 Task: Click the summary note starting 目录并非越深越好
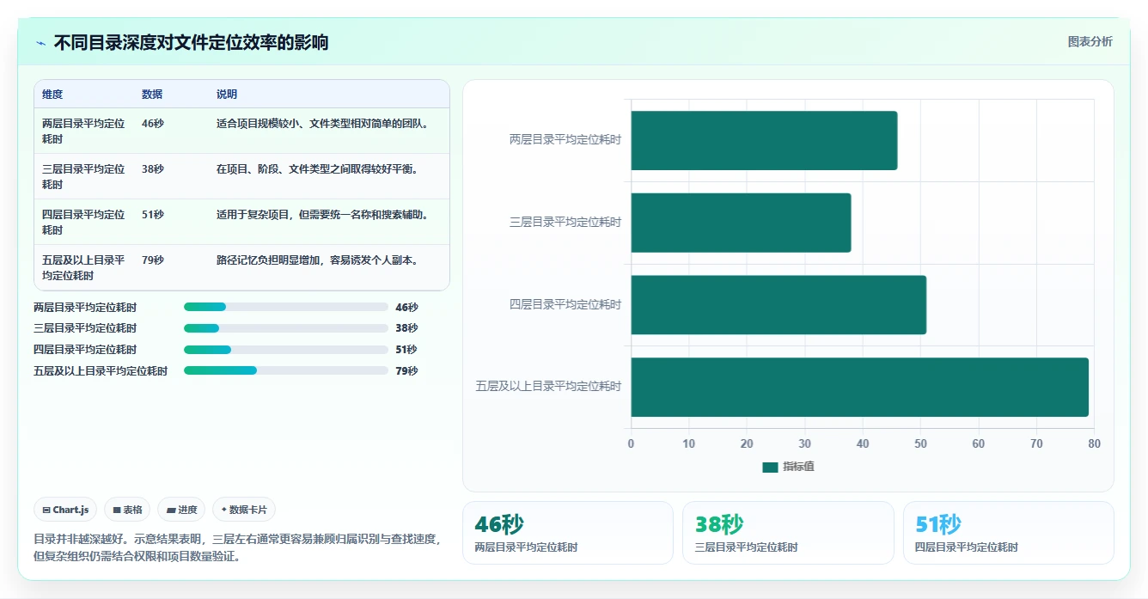237,547
